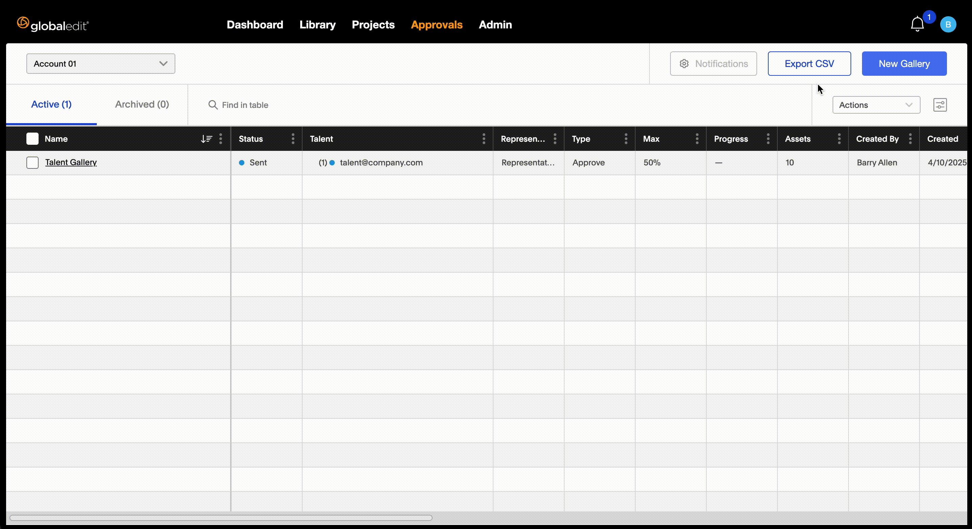The image size is (972, 529).
Task: Open the Projects section
Action: point(373,24)
